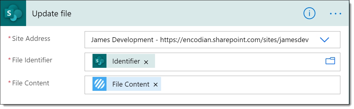Click the Site Address label

[x=31, y=38]
